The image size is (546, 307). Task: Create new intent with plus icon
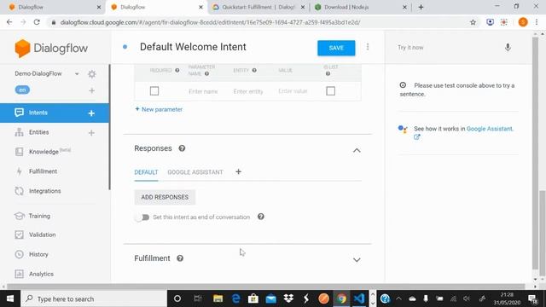91,113
